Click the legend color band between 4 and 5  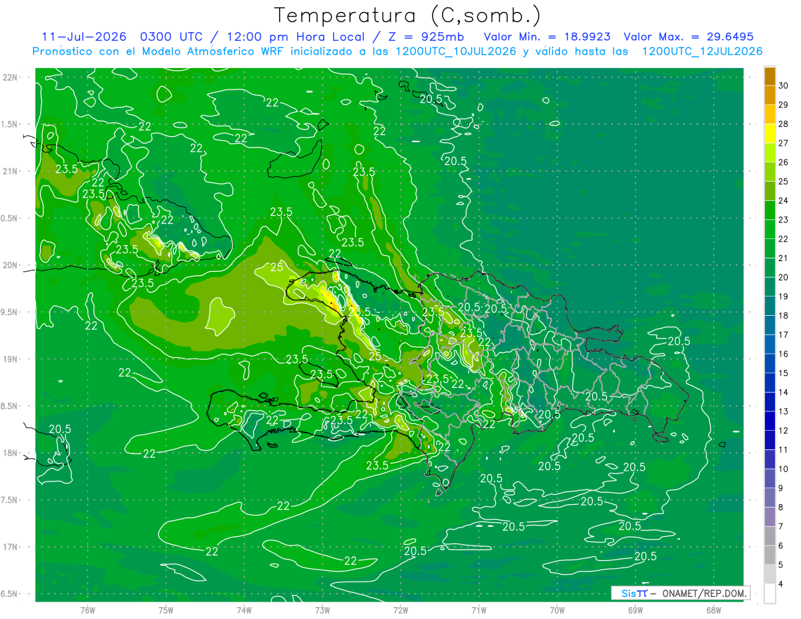(x=770, y=574)
